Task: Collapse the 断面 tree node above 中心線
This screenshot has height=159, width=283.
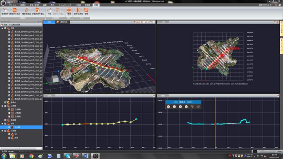Action: click(2, 124)
